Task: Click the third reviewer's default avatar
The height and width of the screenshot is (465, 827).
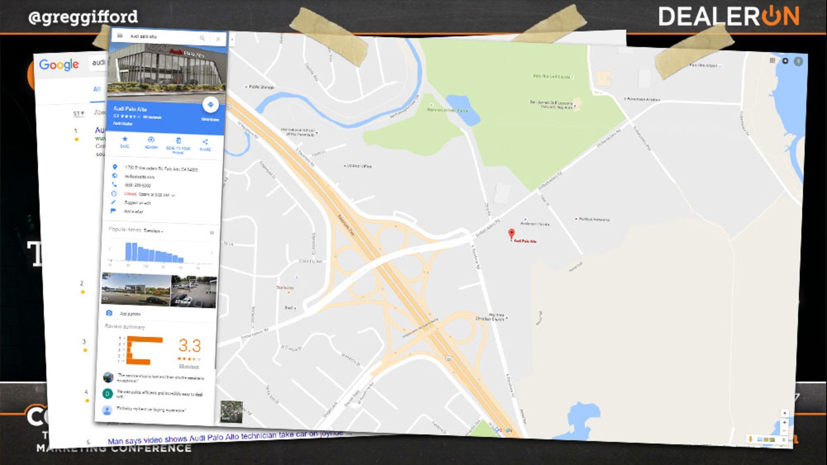Action: pyautogui.click(x=107, y=409)
